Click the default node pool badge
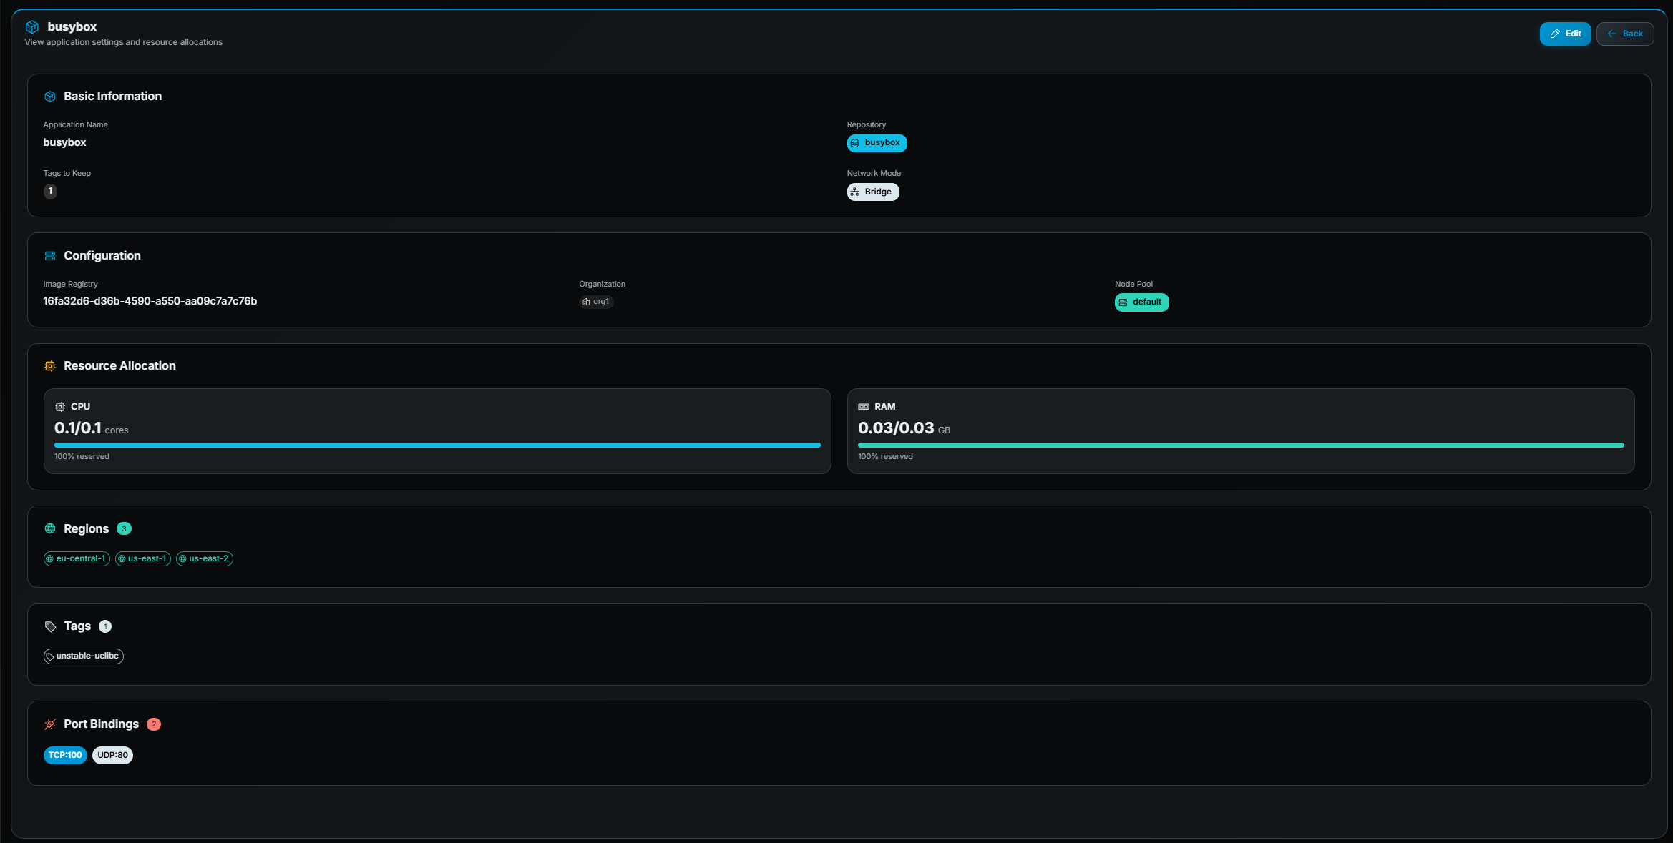The image size is (1673, 843). 1141,302
